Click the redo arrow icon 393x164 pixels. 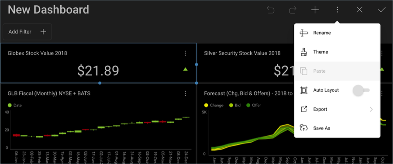pos(293,10)
